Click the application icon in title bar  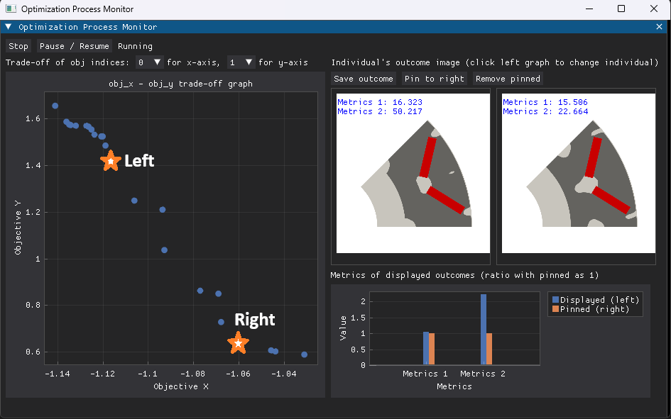pyautogui.click(x=11, y=9)
